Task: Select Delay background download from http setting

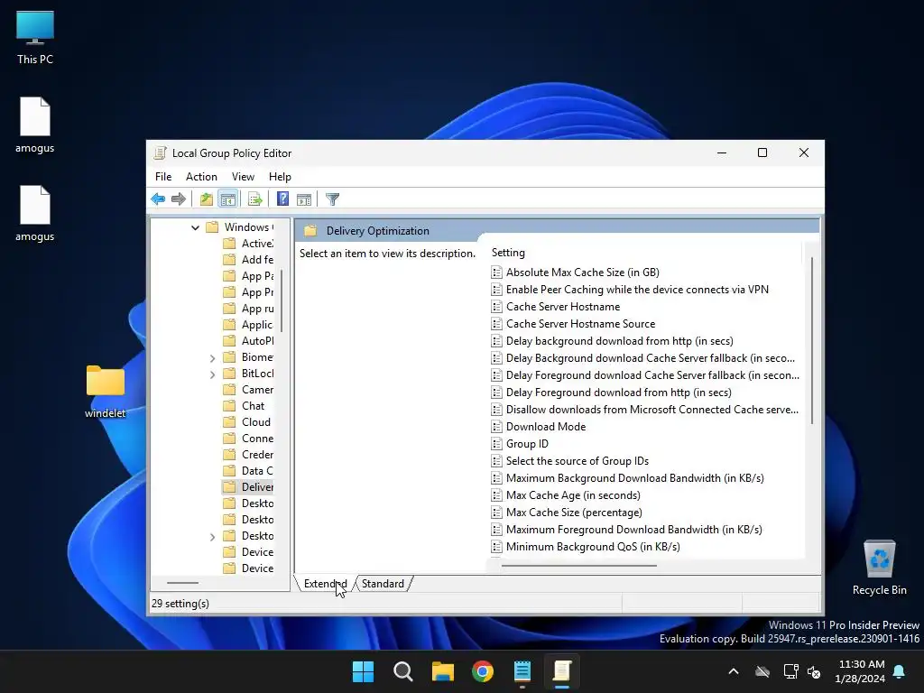Action: click(x=613, y=340)
